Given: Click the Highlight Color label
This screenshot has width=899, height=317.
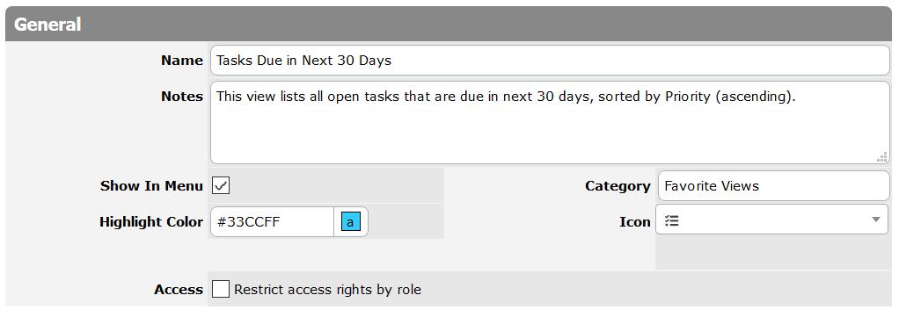Looking at the screenshot, I should [x=151, y=222].
